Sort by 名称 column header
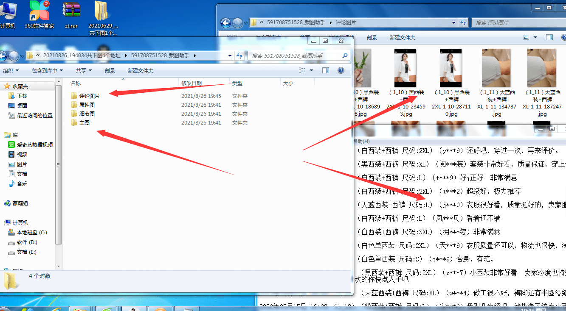The width and height of the screenshot is (566, 311). (76, 83)
